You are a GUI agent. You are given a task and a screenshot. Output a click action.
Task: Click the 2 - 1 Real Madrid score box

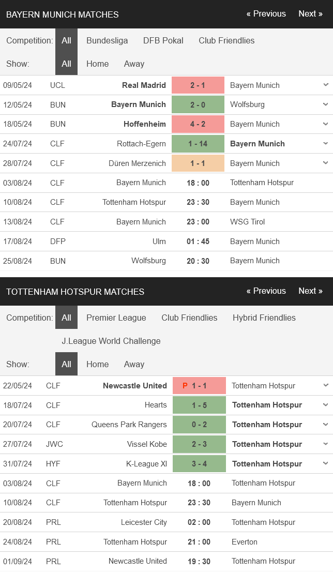(198, 85)
